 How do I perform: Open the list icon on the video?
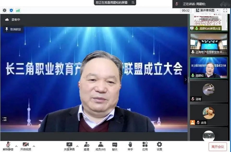click(x=5, y=119)
